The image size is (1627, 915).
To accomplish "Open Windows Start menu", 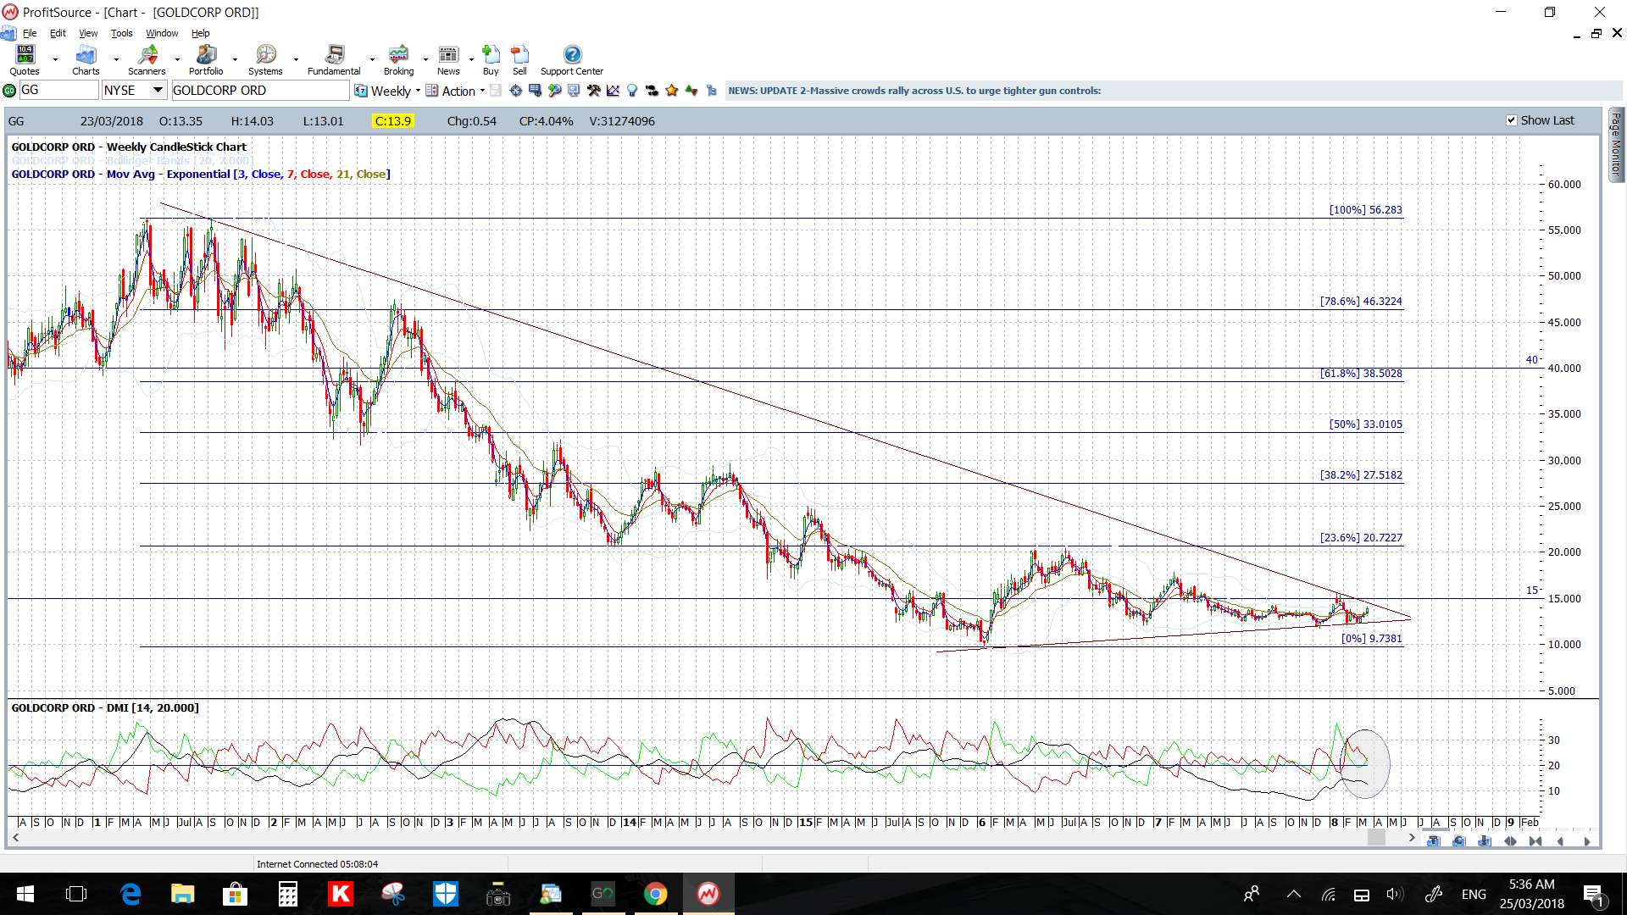I will pyautogui.click(x=25, y=894).
